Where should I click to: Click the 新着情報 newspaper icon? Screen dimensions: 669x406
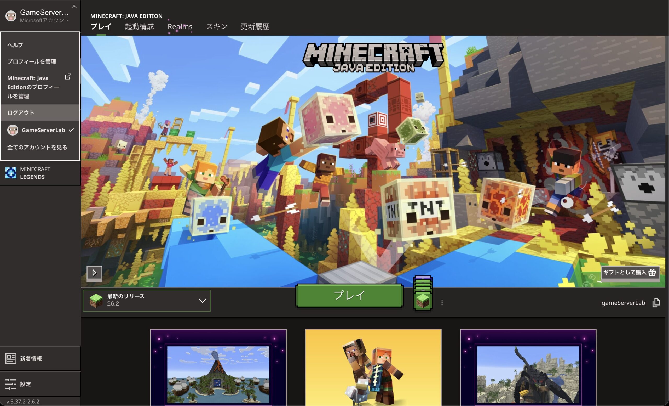tap(11, 358)
